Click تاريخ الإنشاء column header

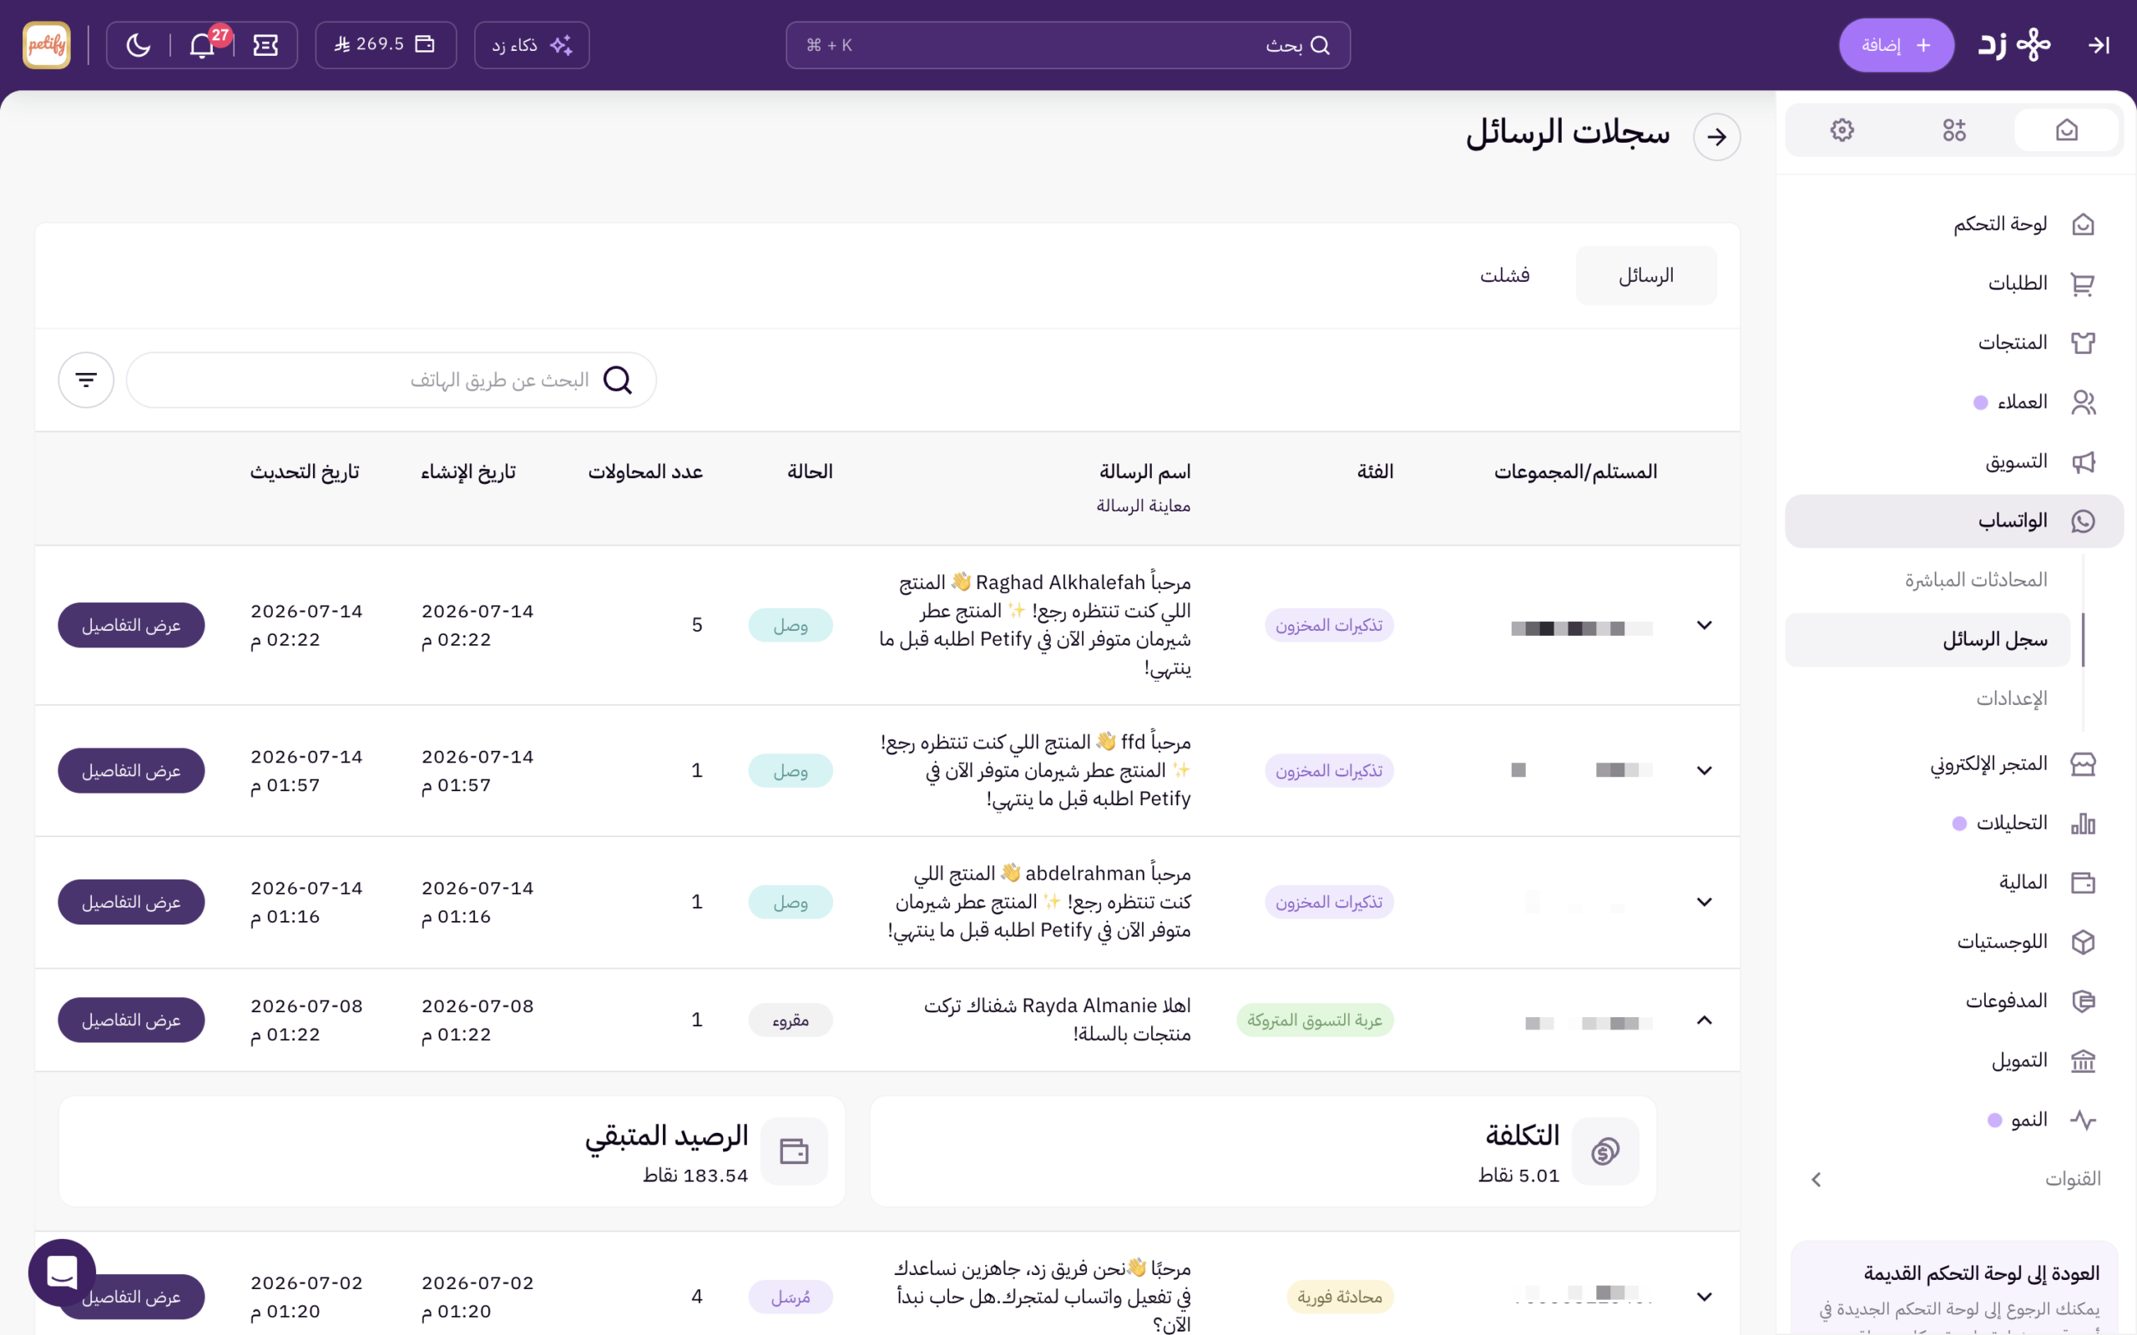point(468,471)
